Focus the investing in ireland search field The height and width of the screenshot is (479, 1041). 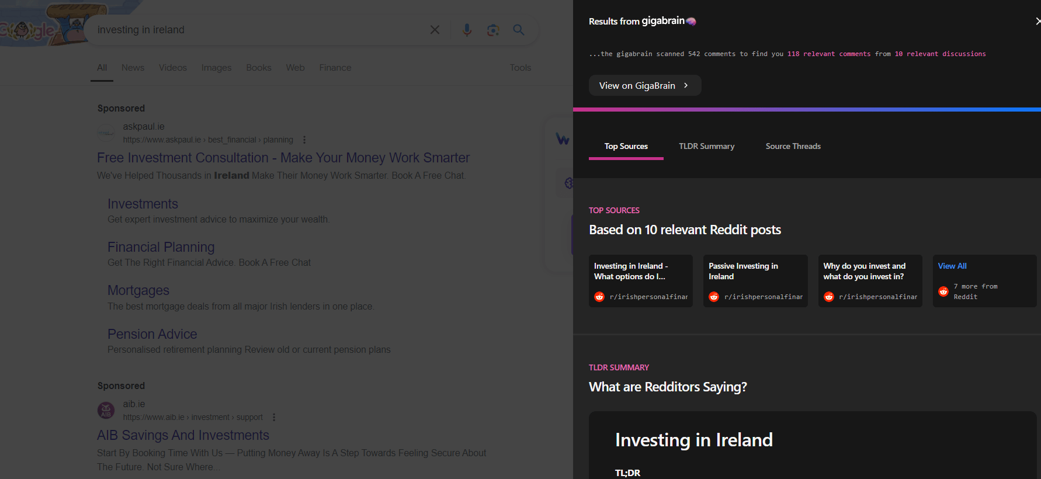(x=257, y=30)
